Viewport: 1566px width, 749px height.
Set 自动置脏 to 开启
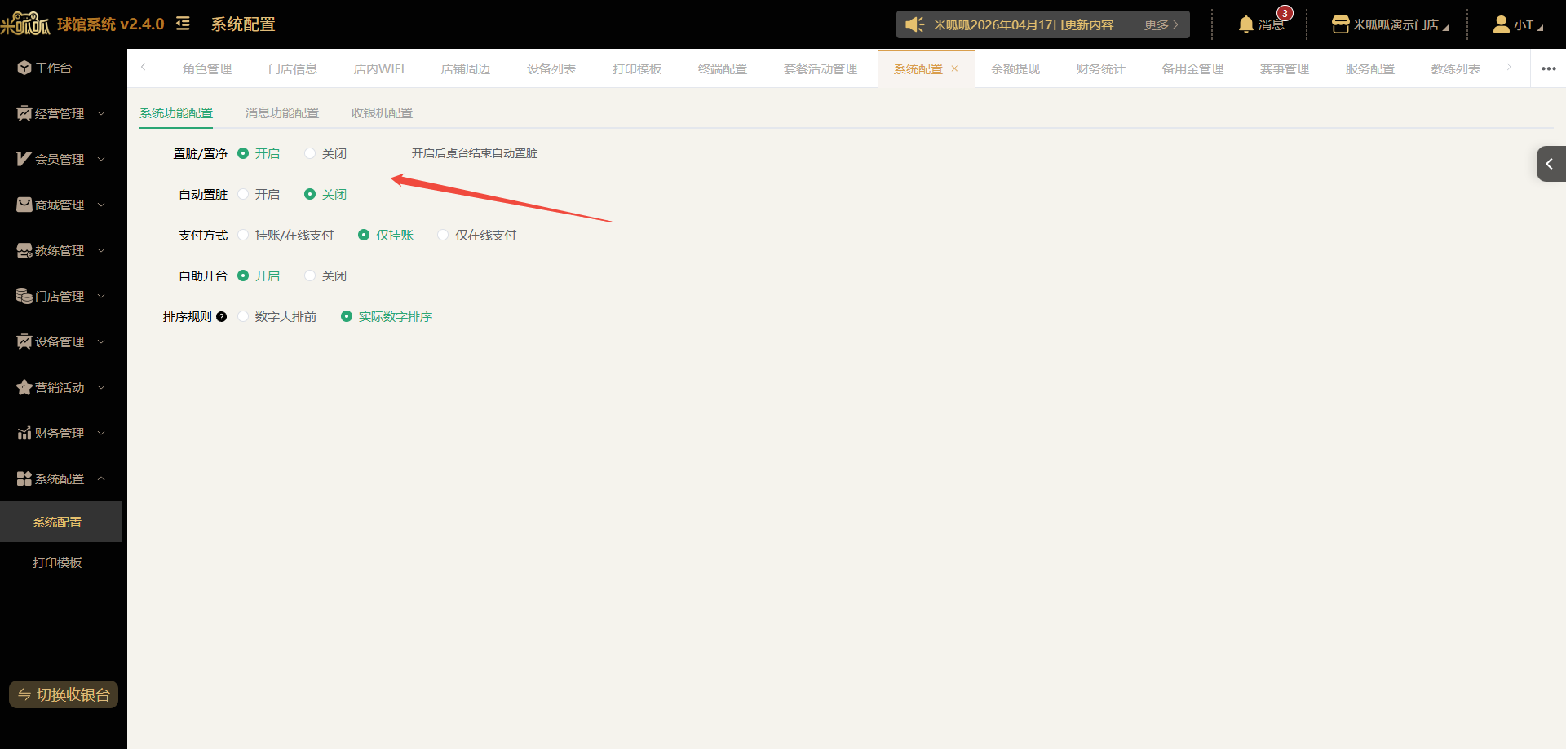(243, 194)
